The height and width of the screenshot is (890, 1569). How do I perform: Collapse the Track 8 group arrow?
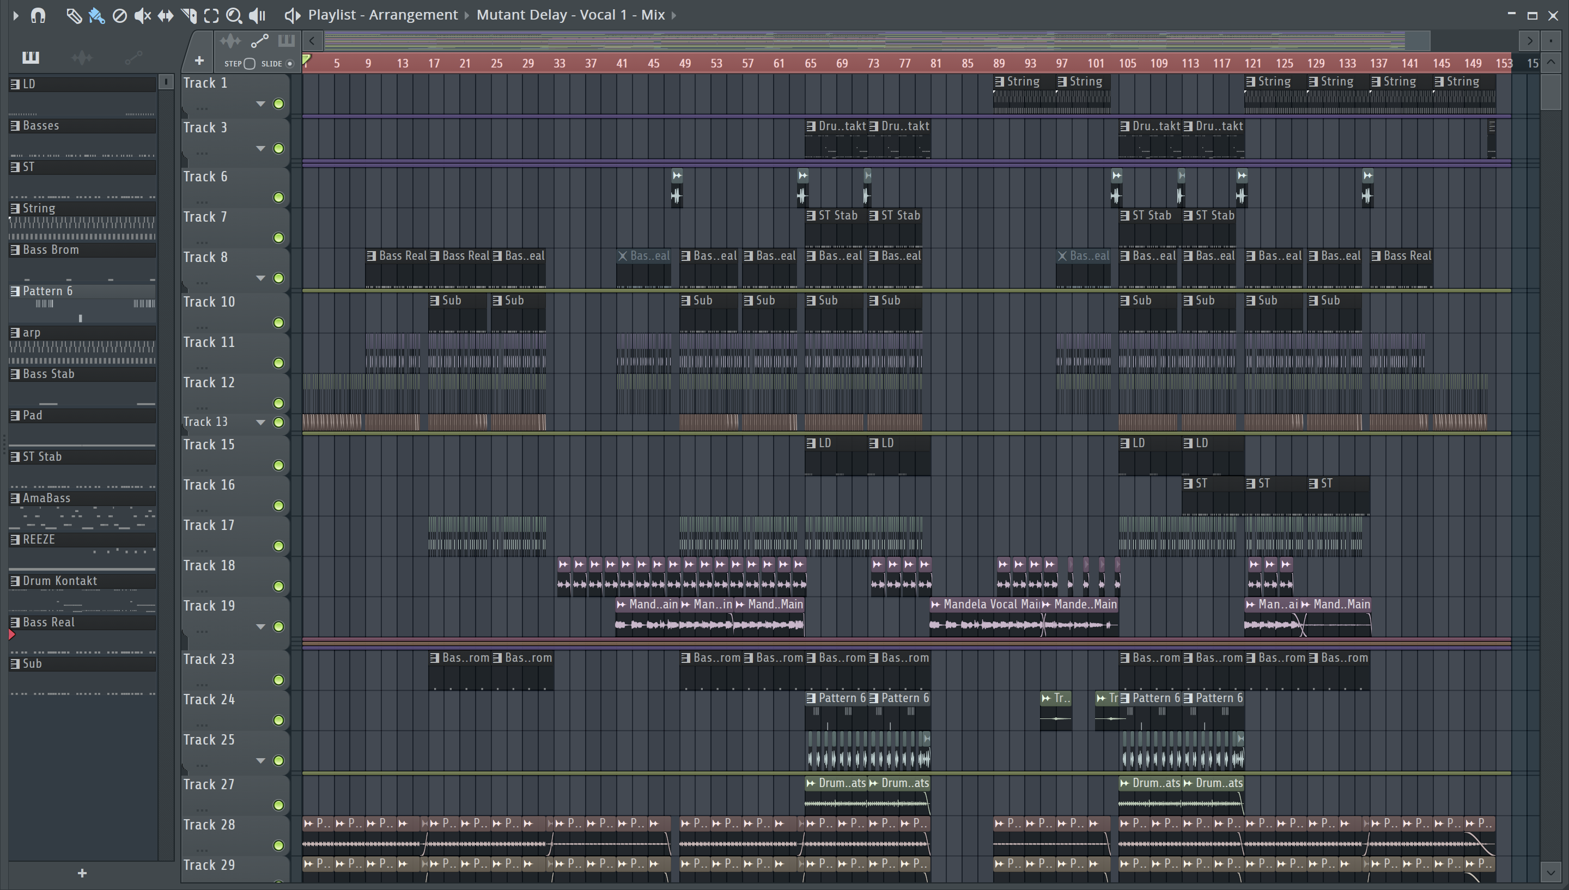pyautogui.click(x=260, y=278)
